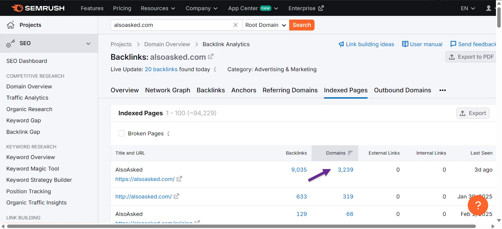Open the Root Domain scope dropdown
This screenshot has height=229, width=502.
coord(265,25)
